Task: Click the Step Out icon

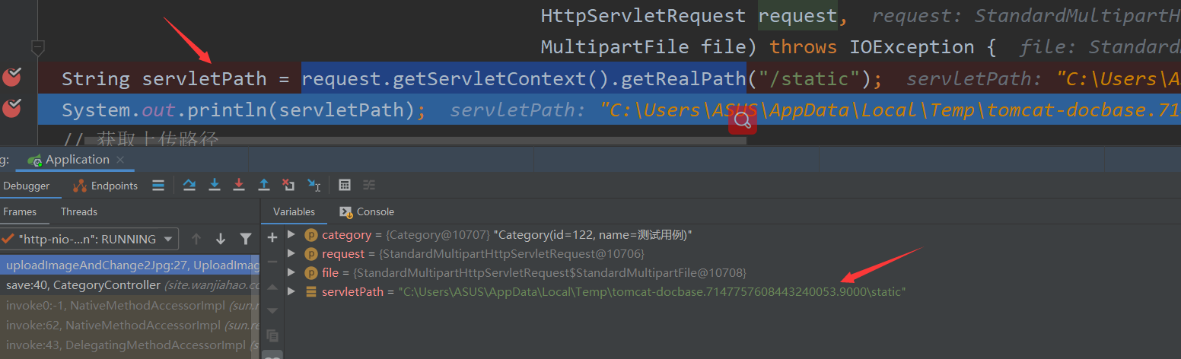Action: (263, 185)
